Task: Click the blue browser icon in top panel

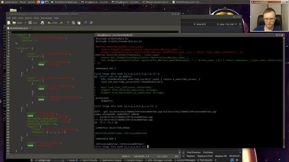Action: click(42, 2)
